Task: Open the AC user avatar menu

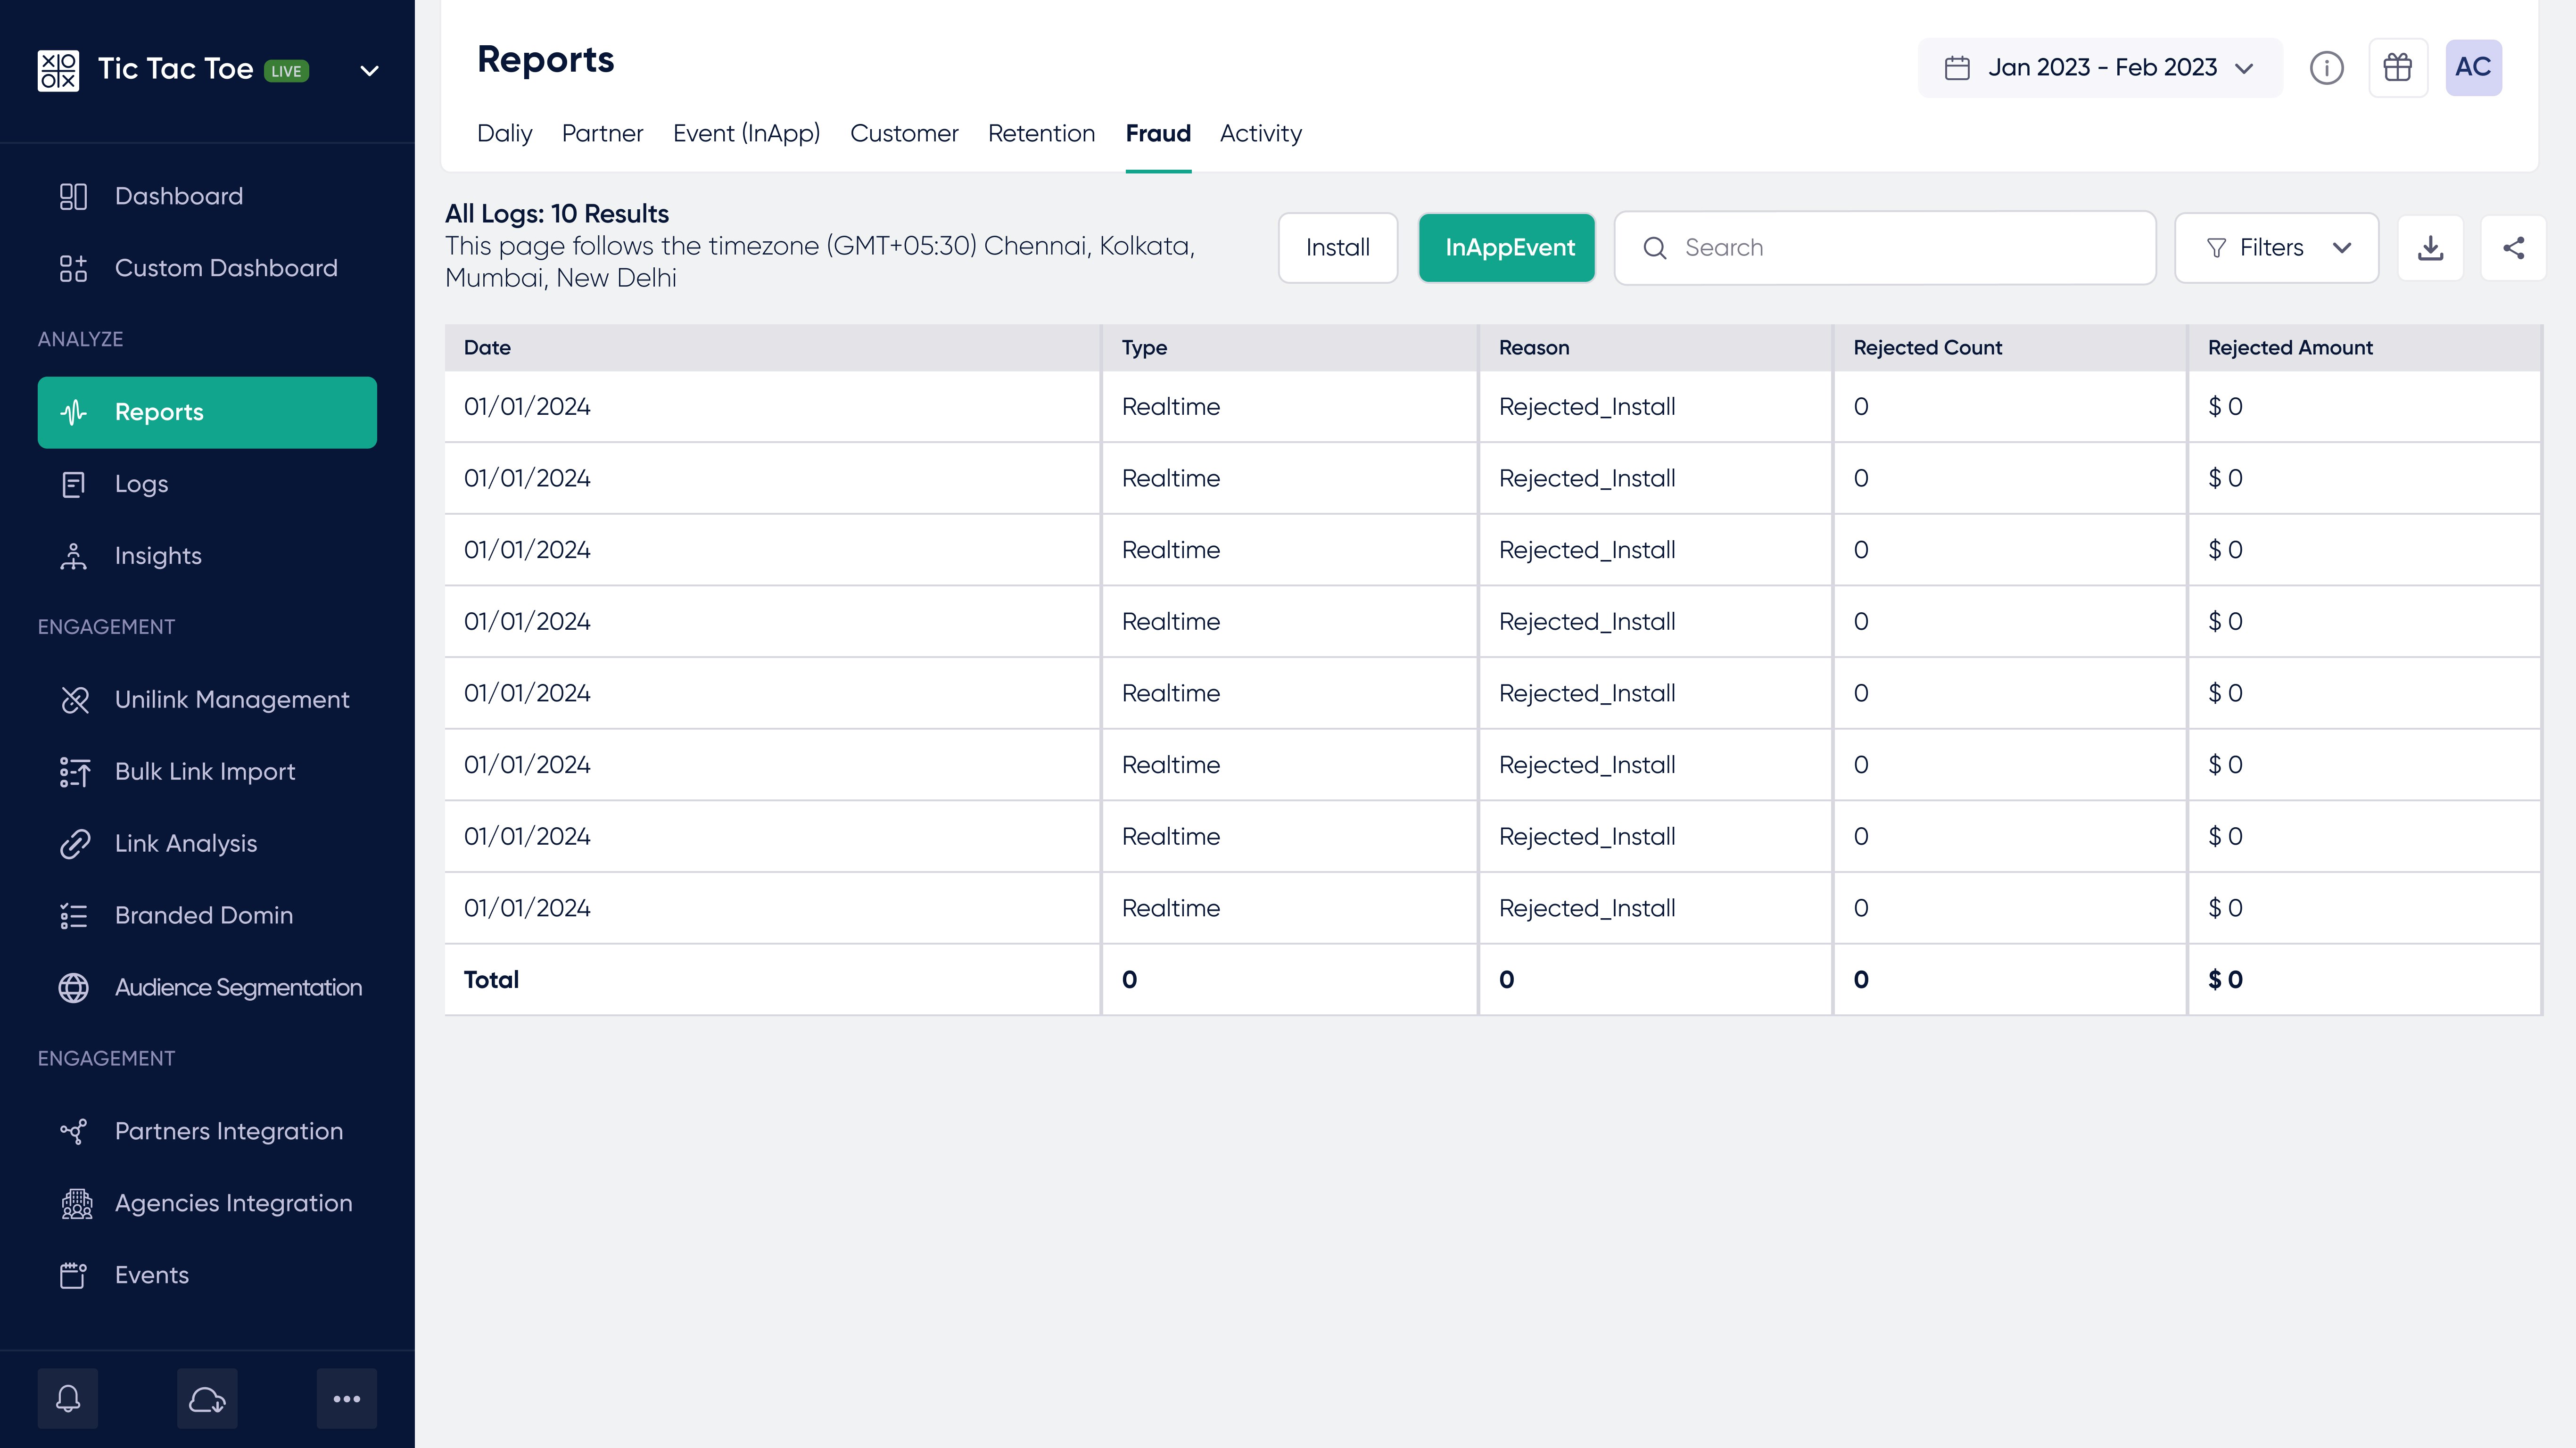Action: [x=2473, y=68]
